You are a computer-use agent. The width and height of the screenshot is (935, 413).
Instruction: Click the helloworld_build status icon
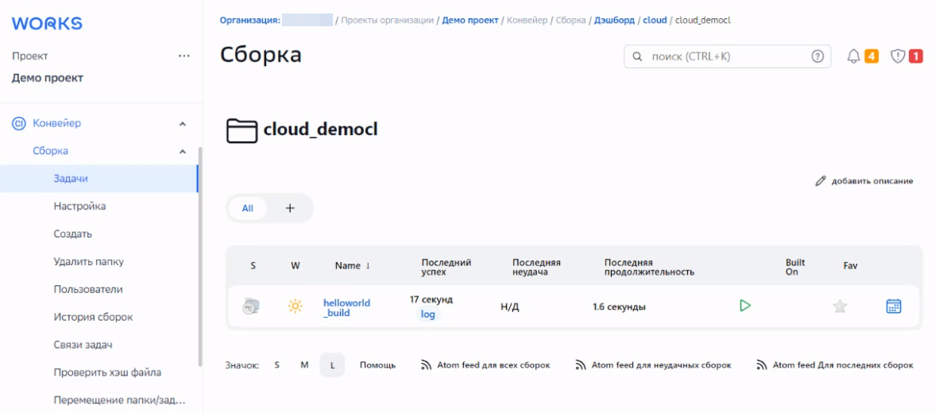(251, 307)
